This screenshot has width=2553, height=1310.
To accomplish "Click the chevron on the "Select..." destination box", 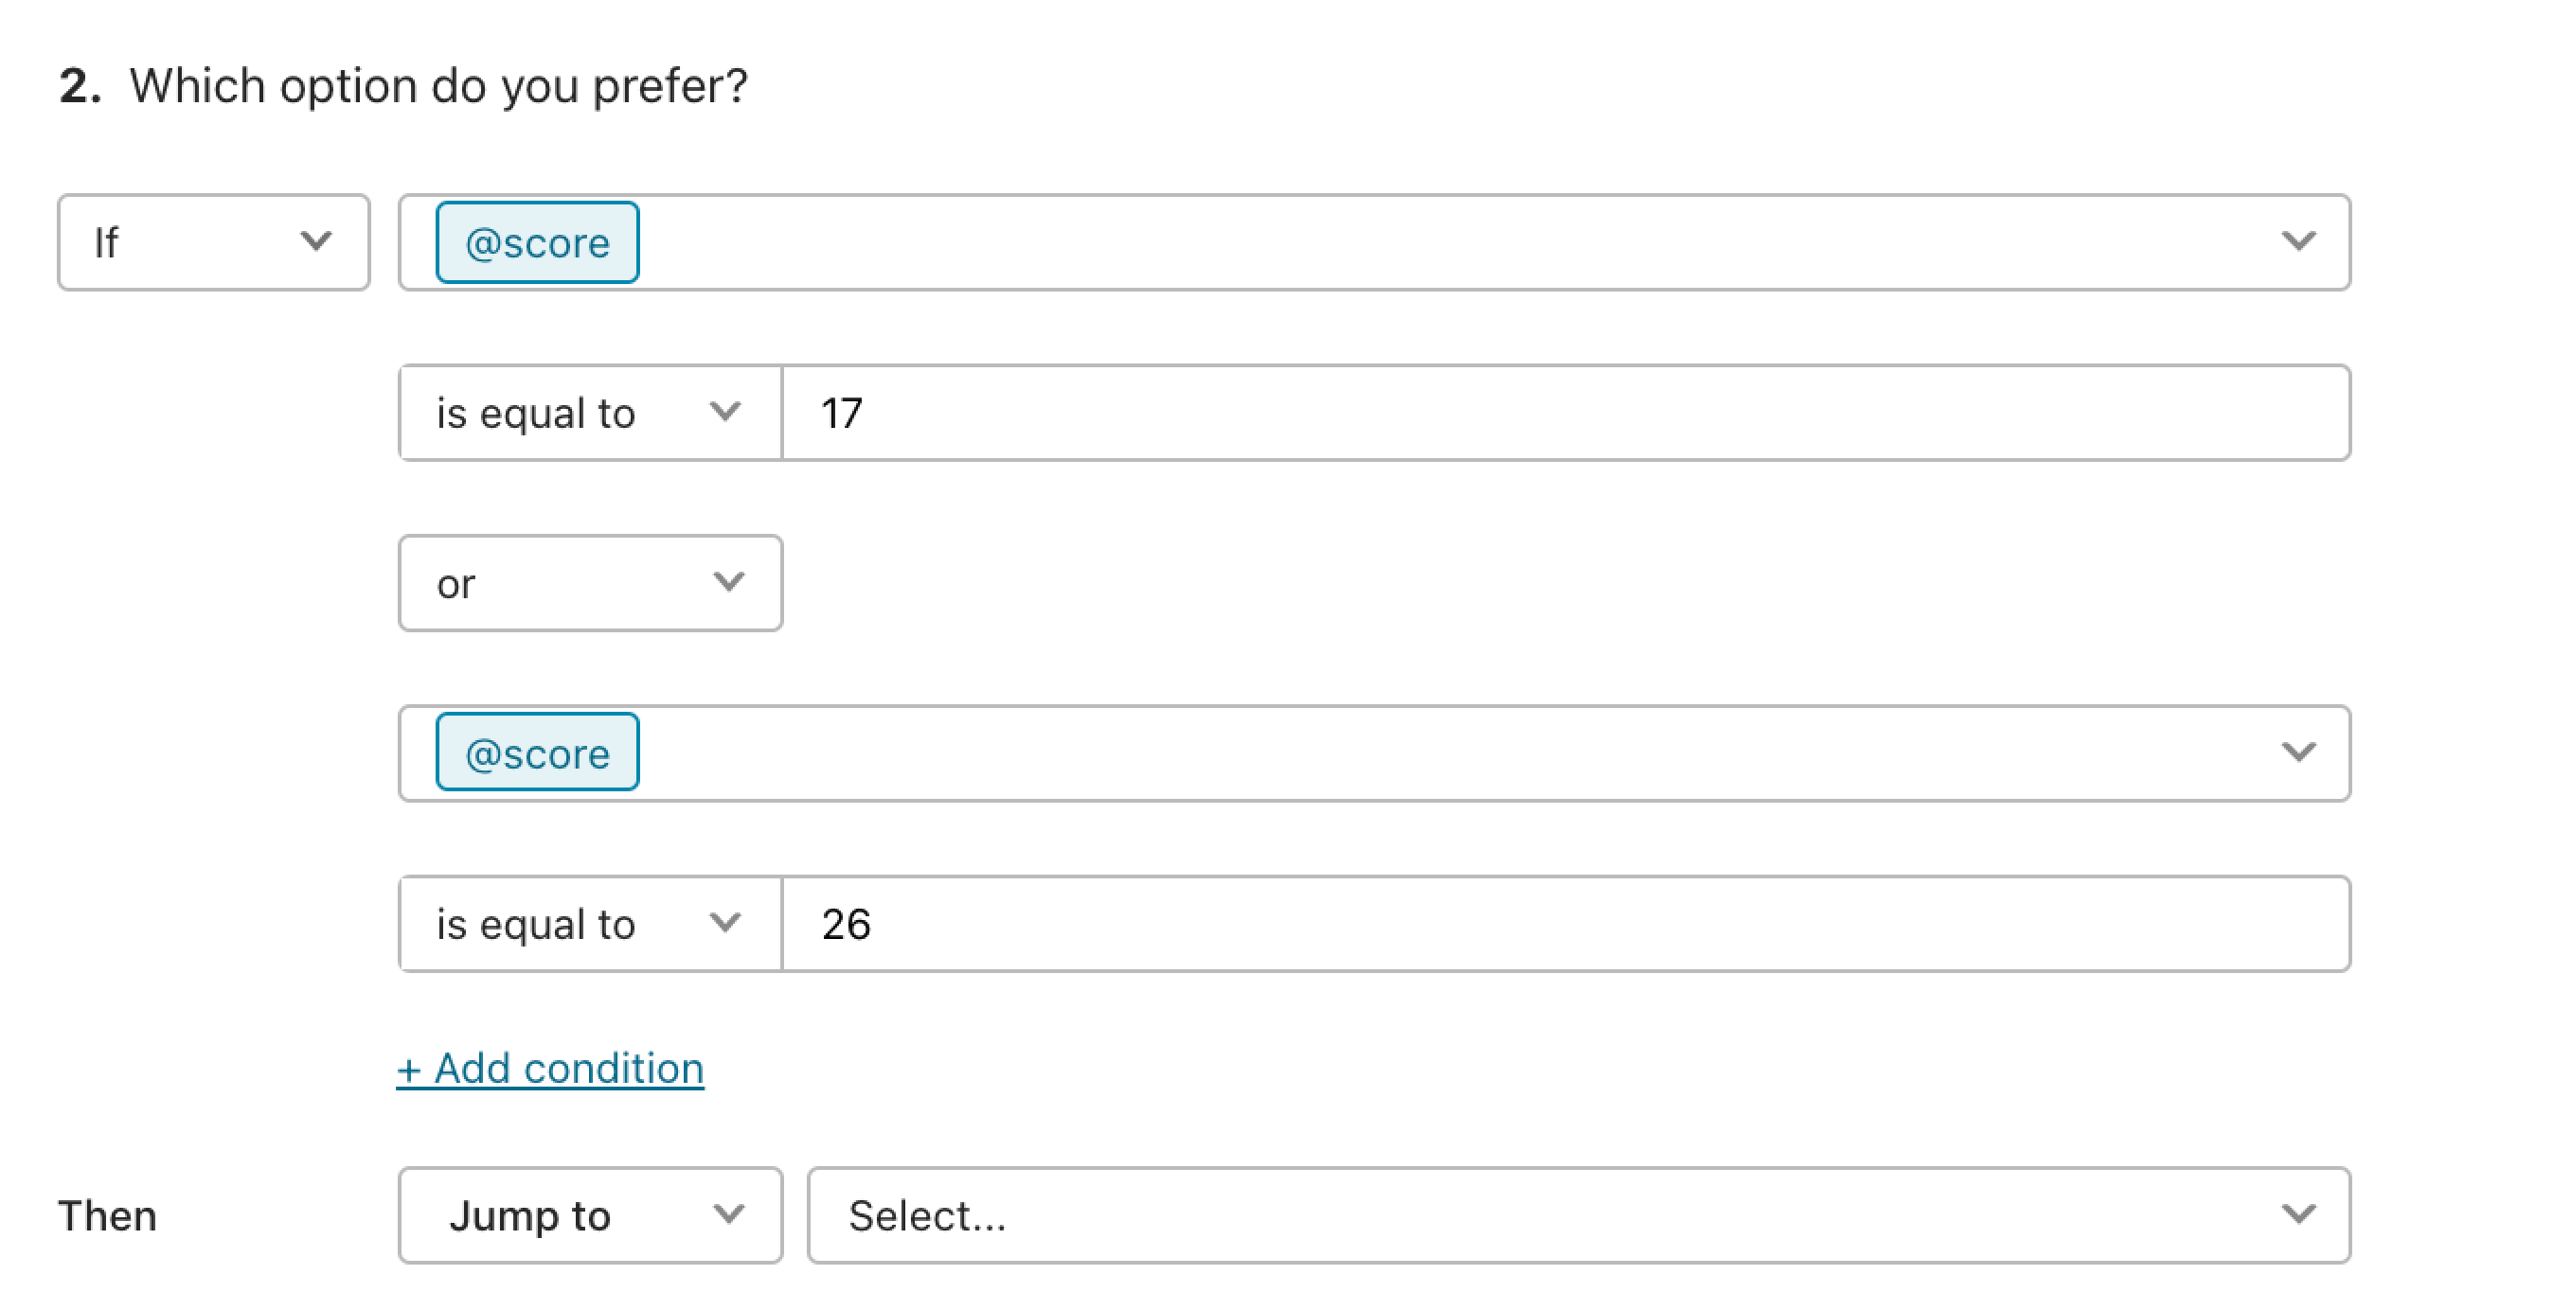I will click(x=2301, y=1214).
